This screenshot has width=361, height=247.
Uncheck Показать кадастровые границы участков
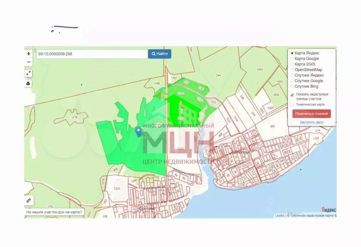tap(292, 95)
